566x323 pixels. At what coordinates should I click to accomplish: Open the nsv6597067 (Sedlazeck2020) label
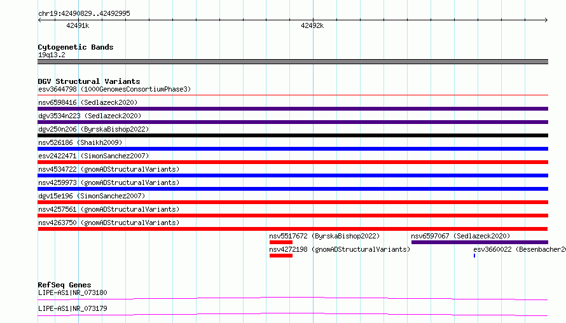pyautogui.click(x=460, y=236)
